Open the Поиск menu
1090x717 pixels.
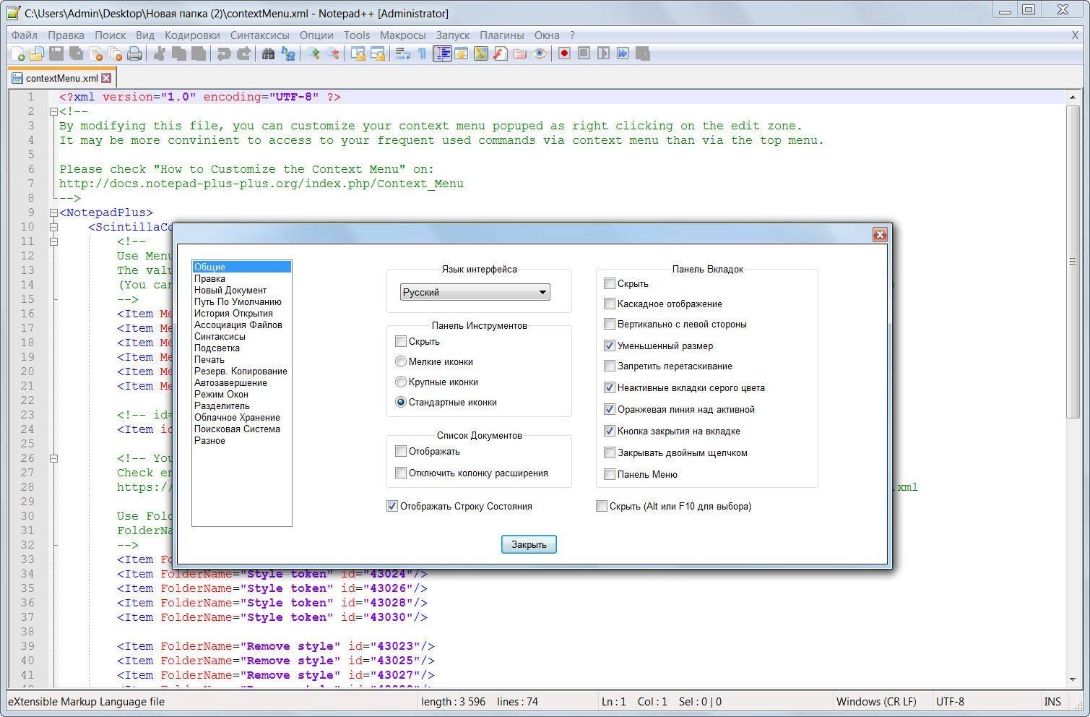tap(110, 35)
